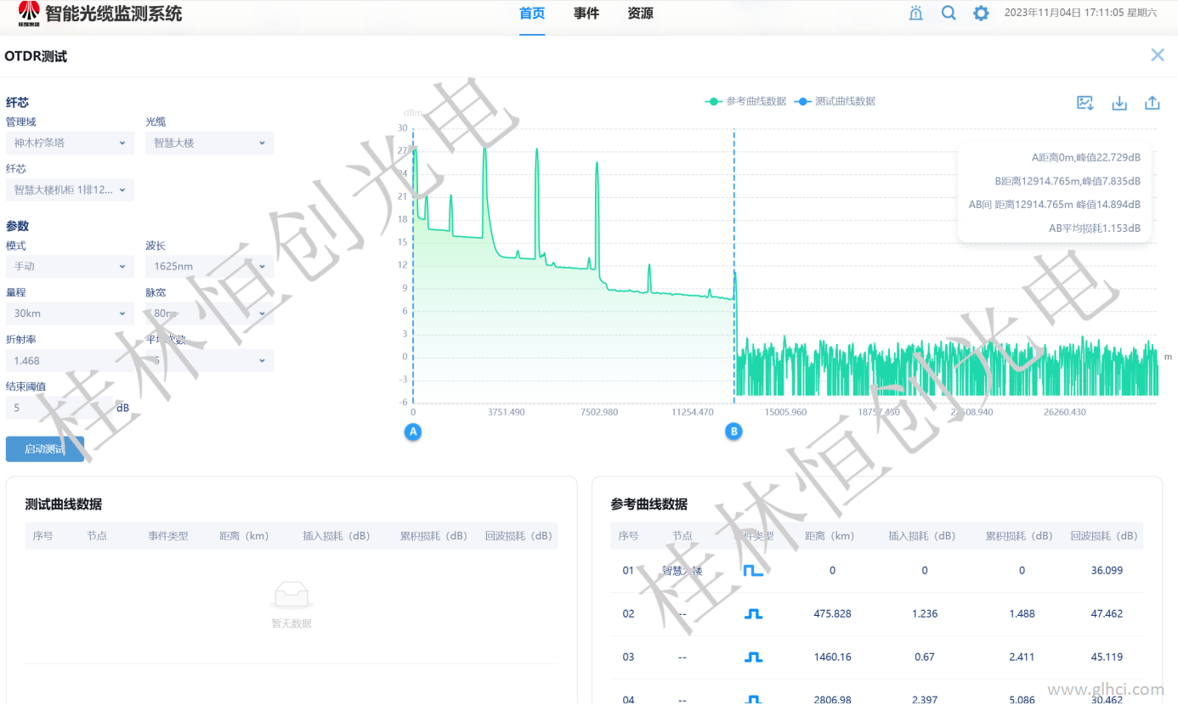Screen dimensions: 1178x711
Task: Switch to the 事件 tab
Action: pos(586,14)
